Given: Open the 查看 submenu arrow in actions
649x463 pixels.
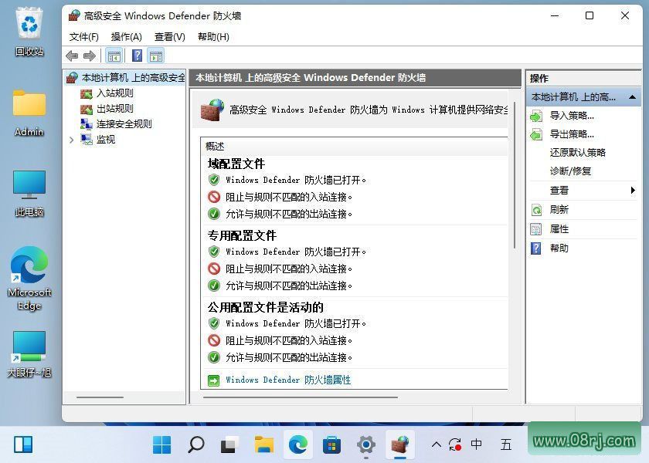Looking at the screenshot, I should click(633, 190).
